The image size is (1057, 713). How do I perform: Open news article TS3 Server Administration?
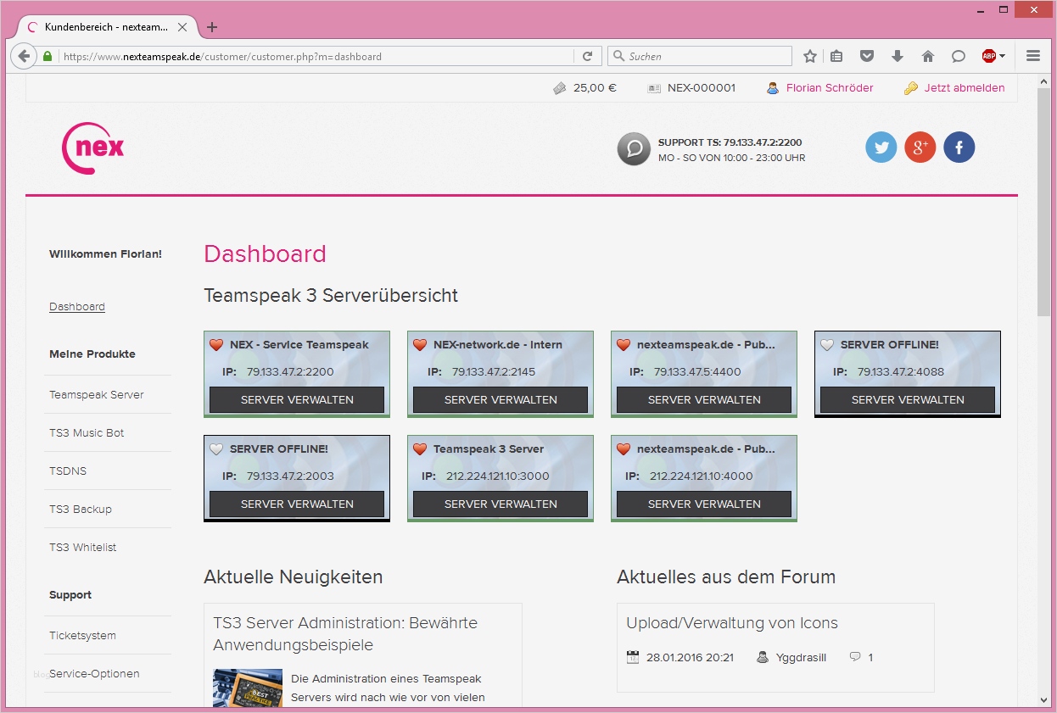[x=345, y=634]
